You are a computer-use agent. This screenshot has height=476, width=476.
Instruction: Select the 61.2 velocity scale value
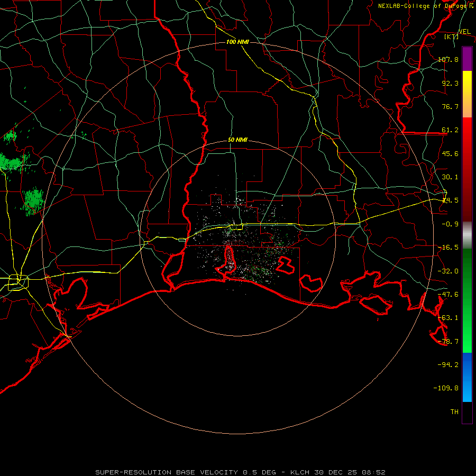pyautogui.click(x=450, y=130)
